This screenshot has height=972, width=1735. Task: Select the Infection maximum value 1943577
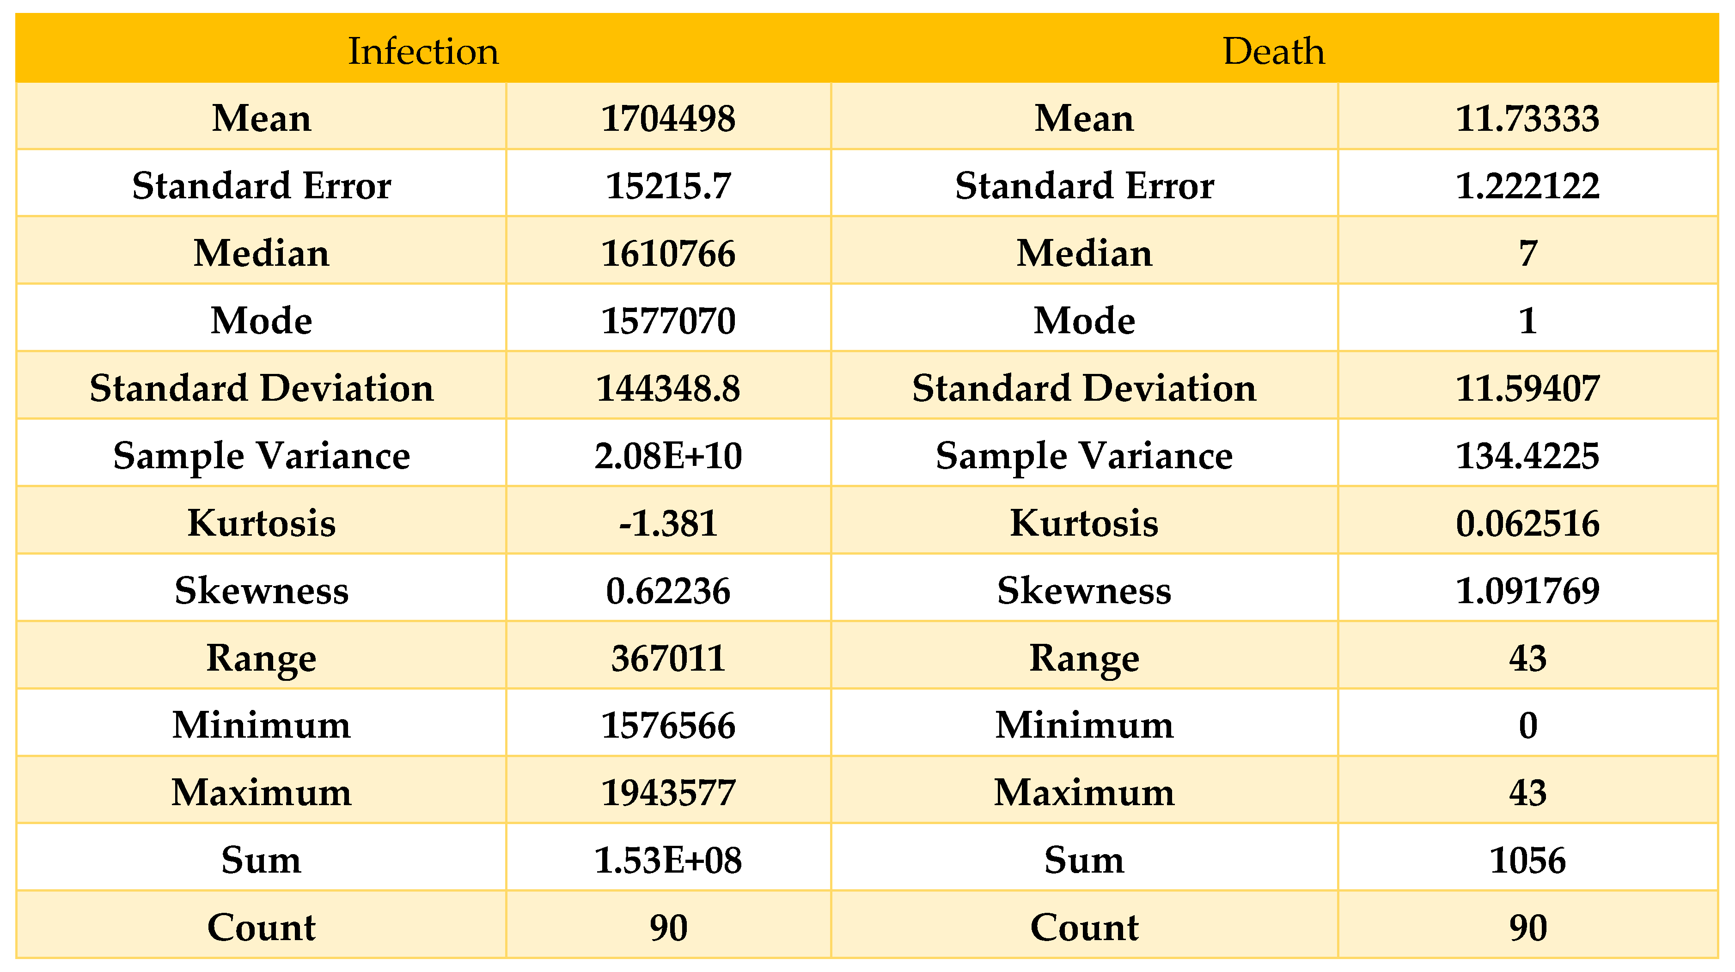tap(668, 793)
